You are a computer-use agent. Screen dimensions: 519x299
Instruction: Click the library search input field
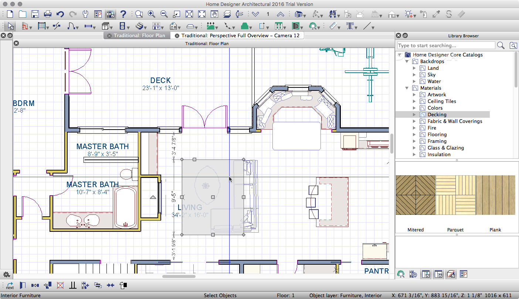pyautogui.click(x=446, y=45)
